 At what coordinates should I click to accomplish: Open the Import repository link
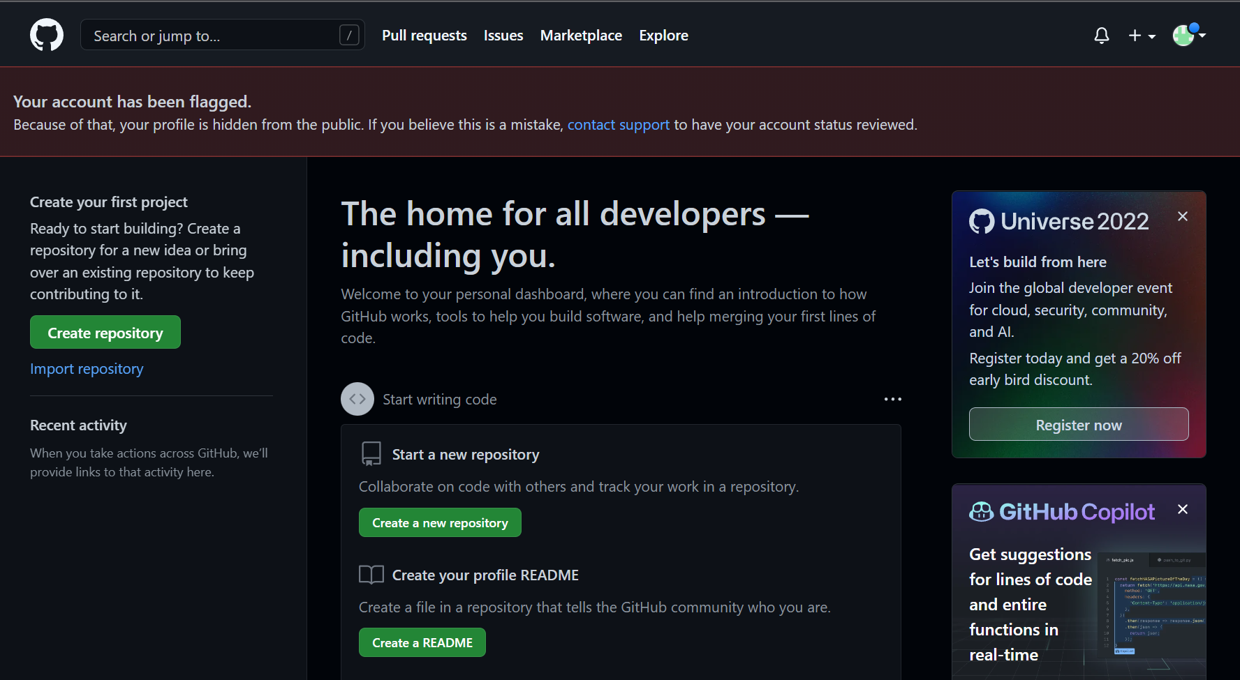click(87, 369)
